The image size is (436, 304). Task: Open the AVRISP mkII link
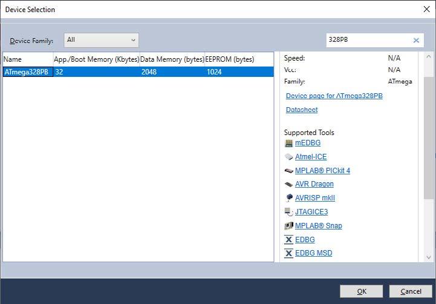tap(315, 198)
